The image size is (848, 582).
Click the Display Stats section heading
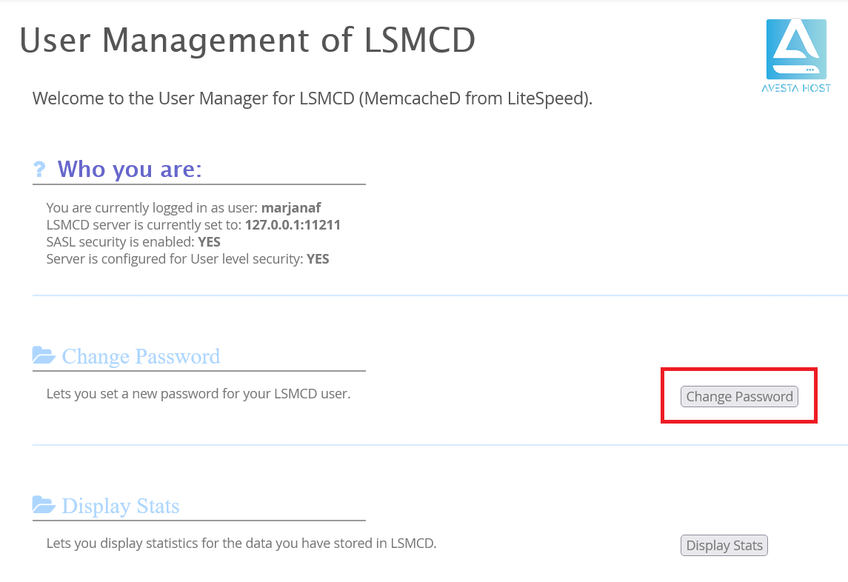click(x=121, y=506)
